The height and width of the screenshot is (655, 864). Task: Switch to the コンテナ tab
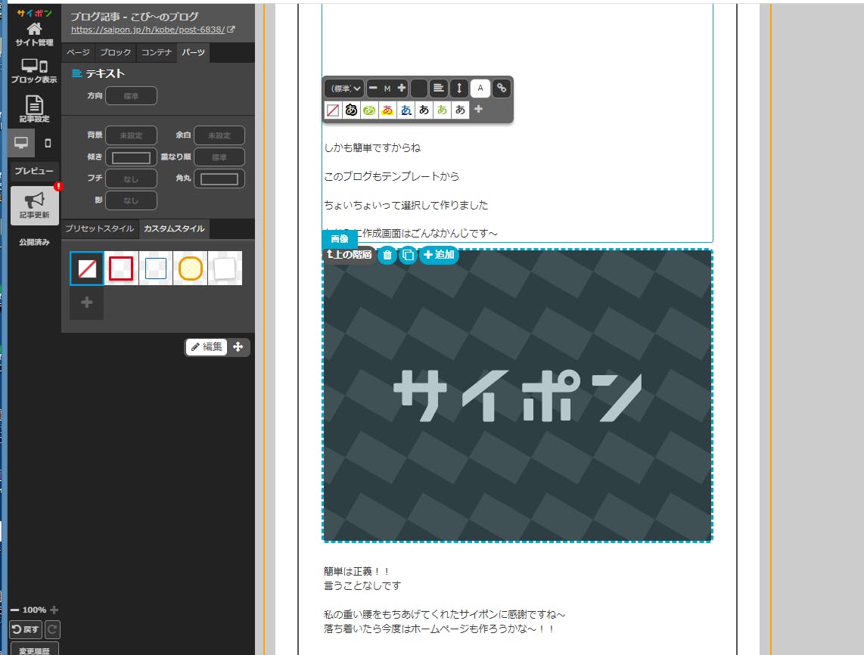[x=157, y=52]
